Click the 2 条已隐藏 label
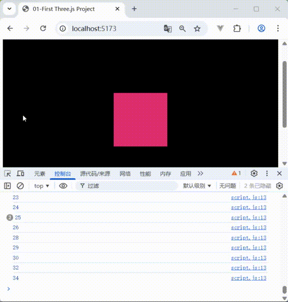The width and height of the screenshot is (288, 302). coord(257,186)
